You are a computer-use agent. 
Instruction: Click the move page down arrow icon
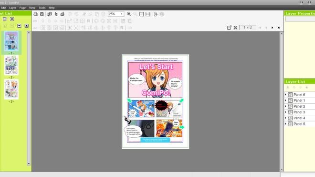point(19,26)
